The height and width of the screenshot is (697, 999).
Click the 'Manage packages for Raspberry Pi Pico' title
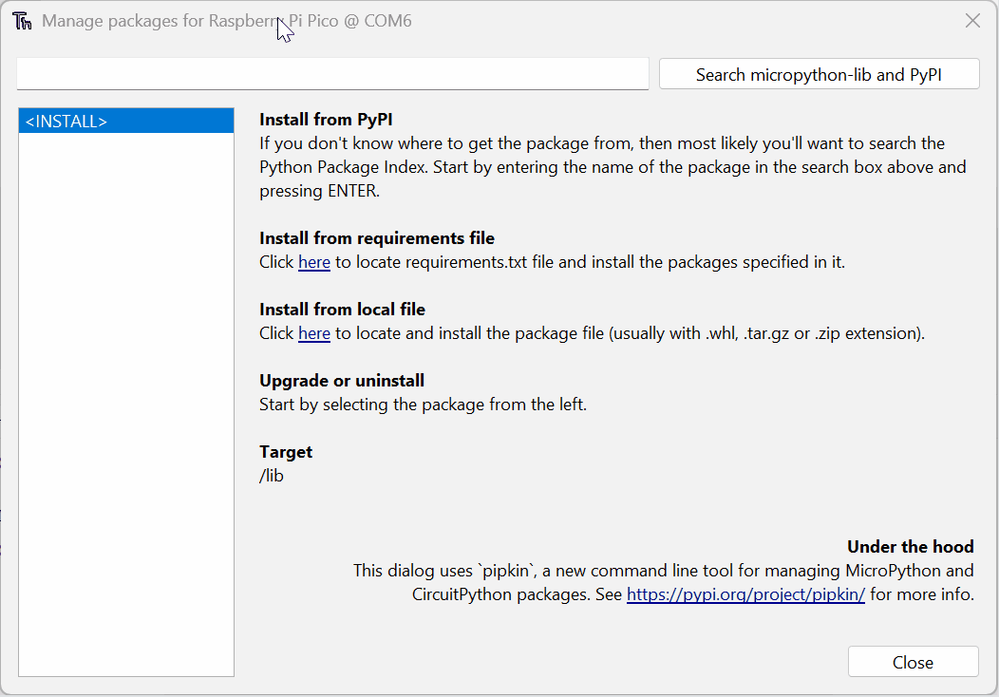(x=227, y=21)
